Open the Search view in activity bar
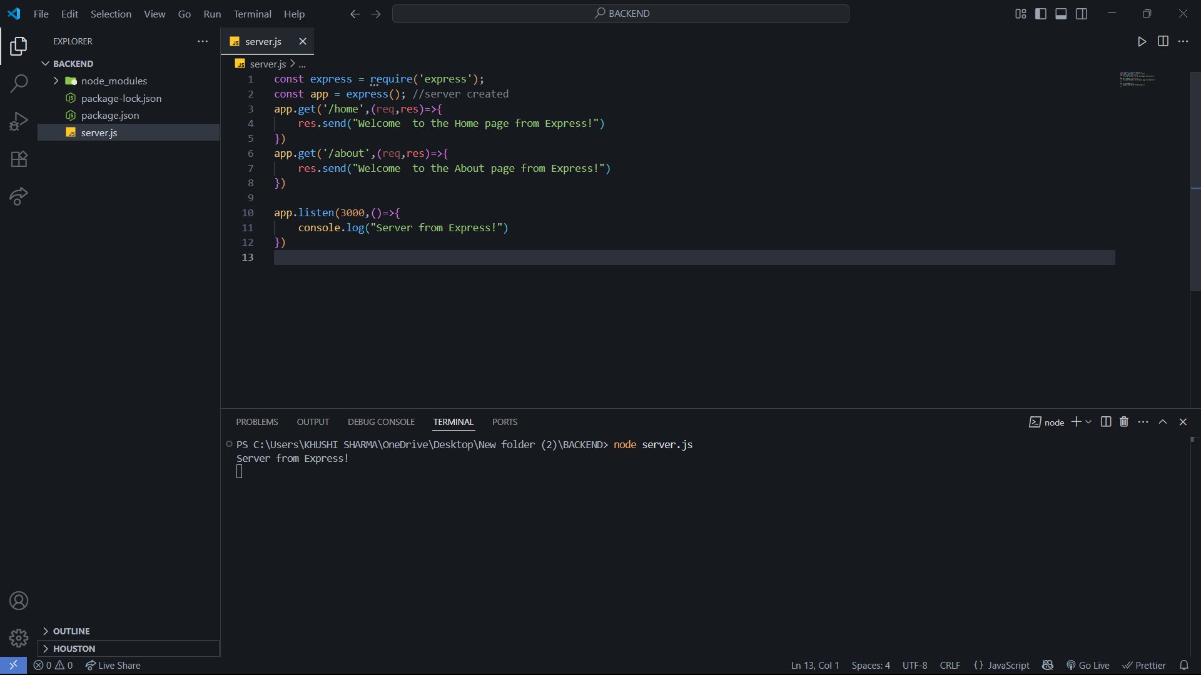This screenshot has height=675, width=1201. click(x=19, y=83)
